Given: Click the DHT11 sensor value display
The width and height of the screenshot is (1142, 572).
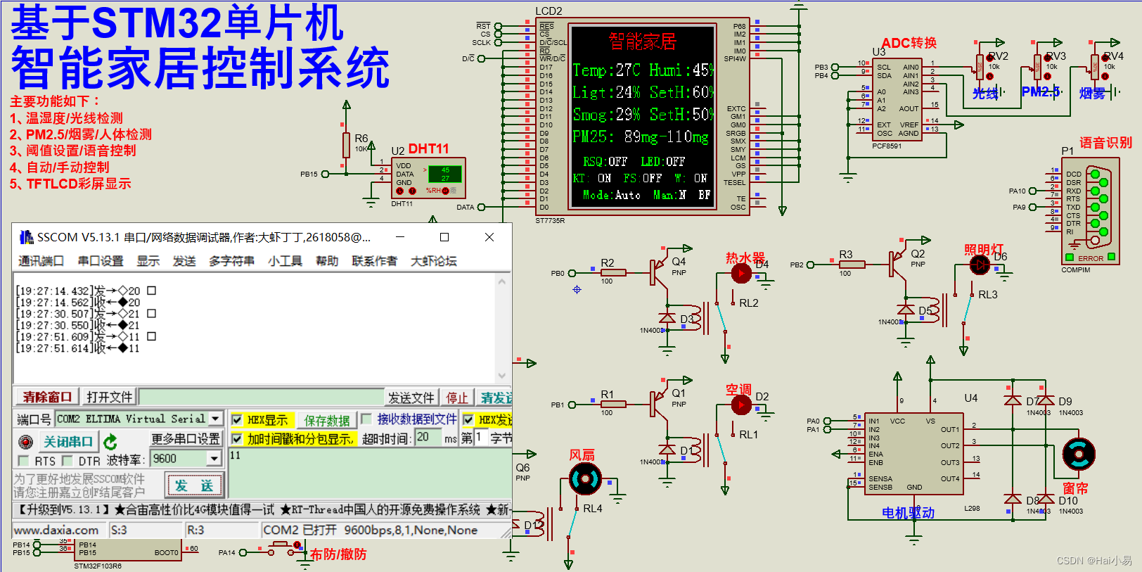Looking at the screenshot, I should [x=445, y=174].
